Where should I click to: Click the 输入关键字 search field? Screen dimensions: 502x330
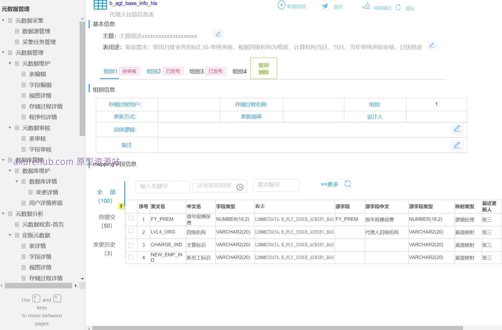(x=162, y=186)
